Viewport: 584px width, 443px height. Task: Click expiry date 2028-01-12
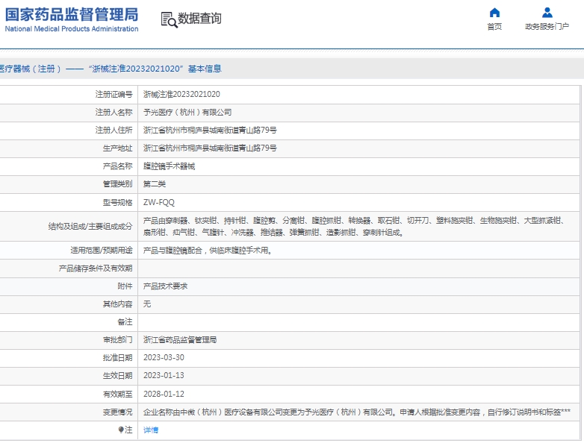coord(164,394)
